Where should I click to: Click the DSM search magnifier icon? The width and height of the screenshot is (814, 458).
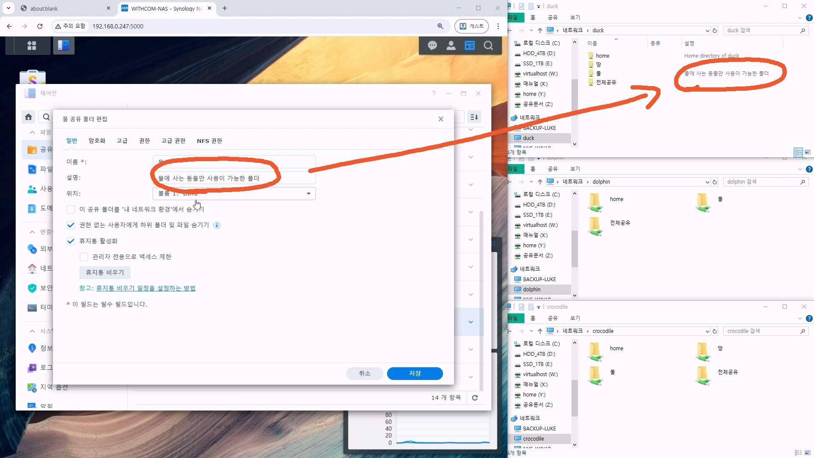click(x=488, y=45)
